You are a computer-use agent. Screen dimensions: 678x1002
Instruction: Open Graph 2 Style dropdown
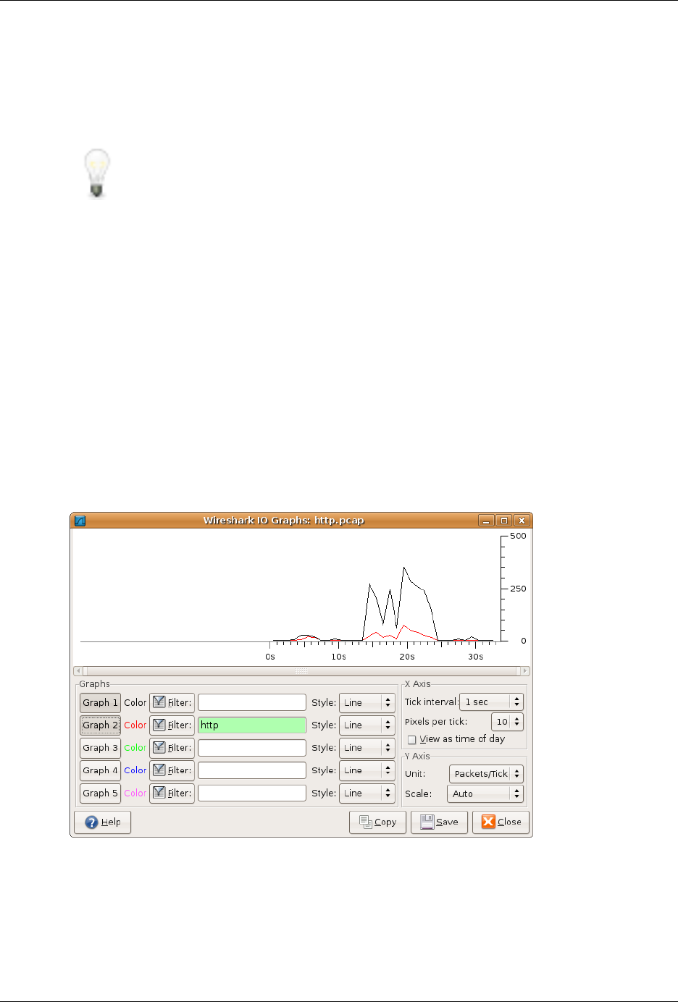(367, 725)
